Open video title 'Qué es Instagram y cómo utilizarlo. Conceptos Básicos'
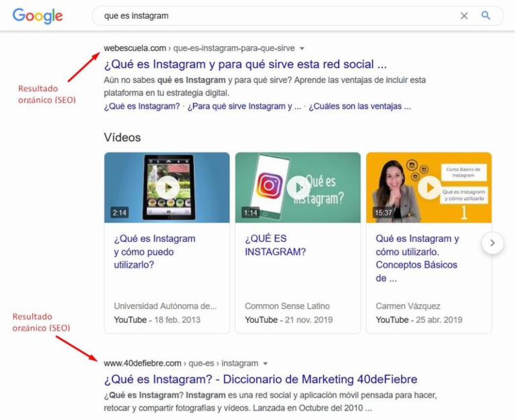 418,259
